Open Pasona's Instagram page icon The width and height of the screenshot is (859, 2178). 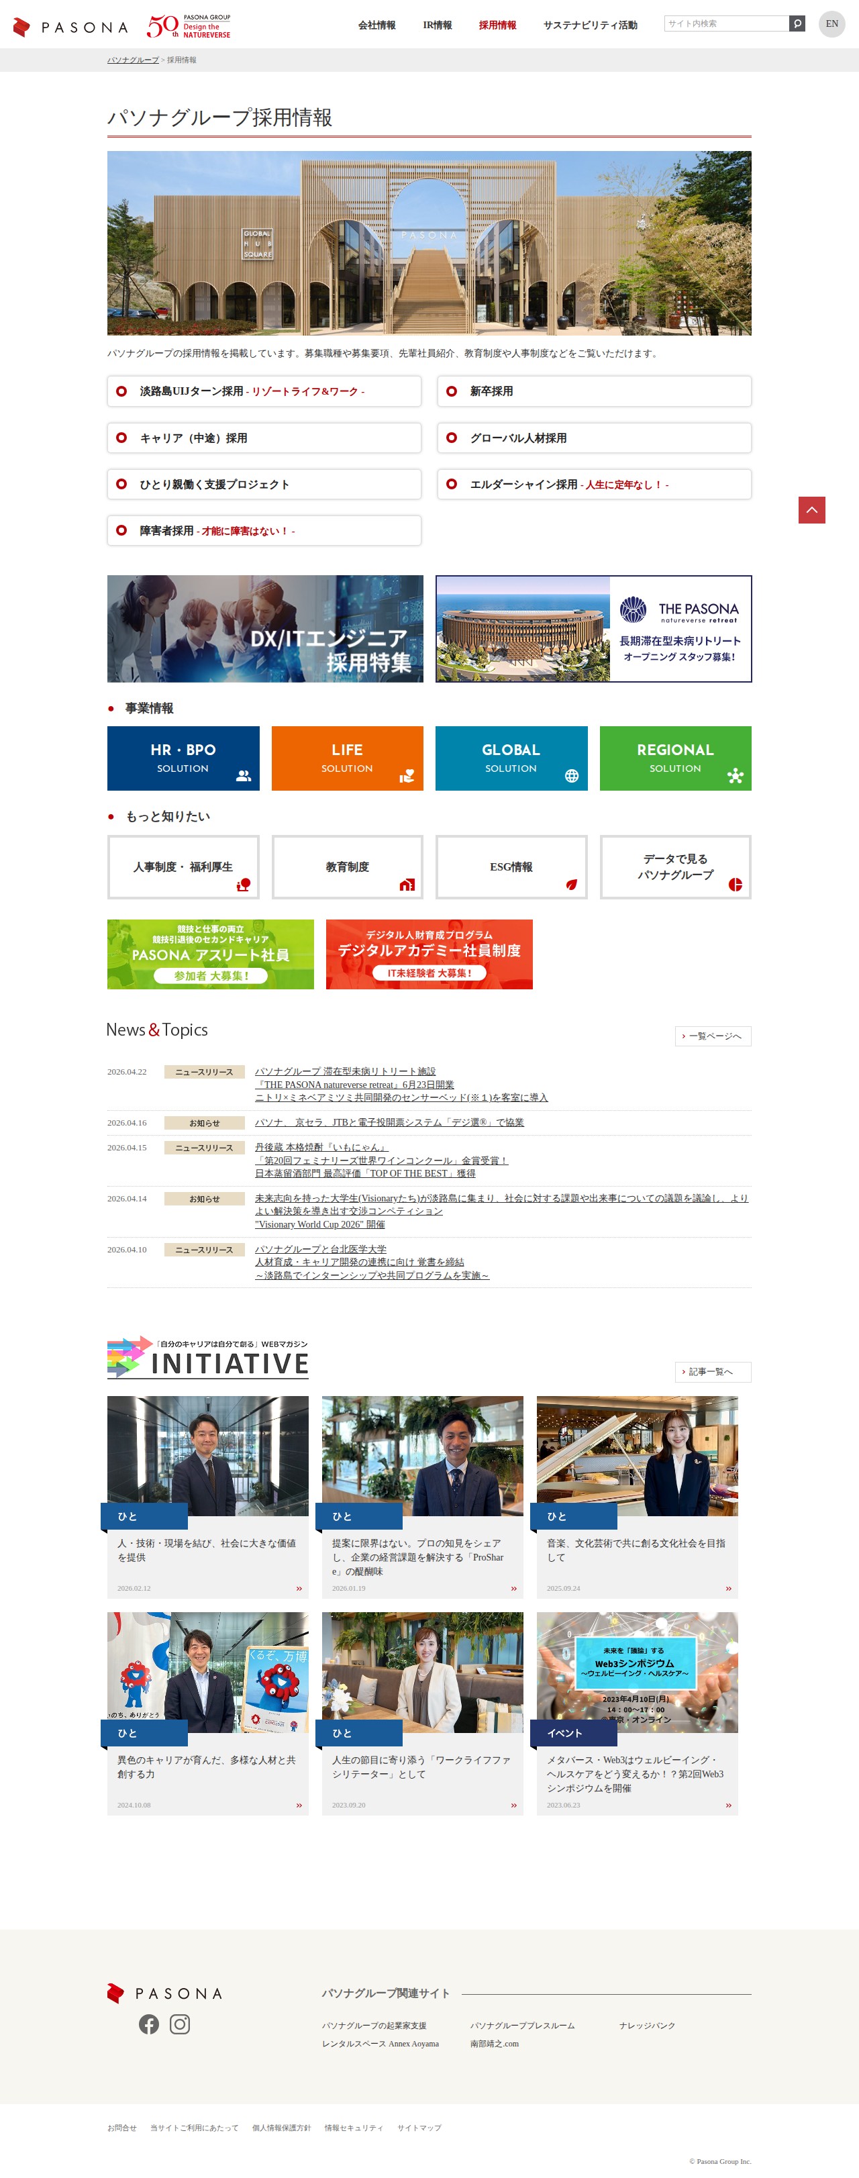coord(179,2024)
